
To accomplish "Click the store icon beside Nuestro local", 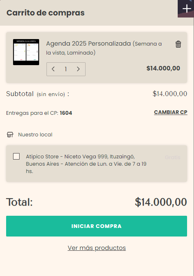I will 10,135.
